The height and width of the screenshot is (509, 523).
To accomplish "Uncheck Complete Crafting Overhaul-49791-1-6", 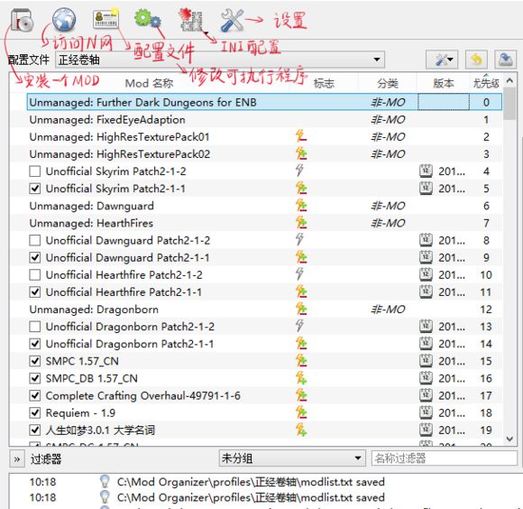I will 34,395.
